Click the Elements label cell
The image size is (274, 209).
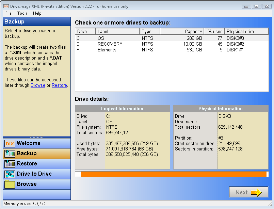point(107,50)
